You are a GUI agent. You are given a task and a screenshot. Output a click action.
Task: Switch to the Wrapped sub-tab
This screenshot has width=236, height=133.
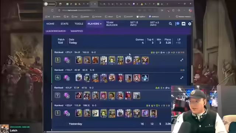pyautogui.click(x=77, y=31)
